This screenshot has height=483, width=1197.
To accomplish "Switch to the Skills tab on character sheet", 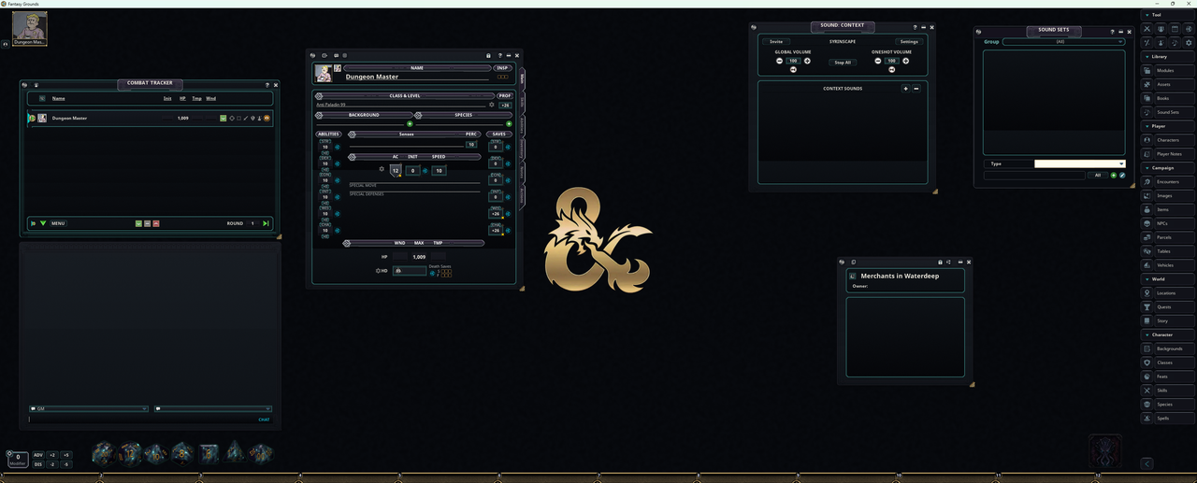I will tap(522, 100).
